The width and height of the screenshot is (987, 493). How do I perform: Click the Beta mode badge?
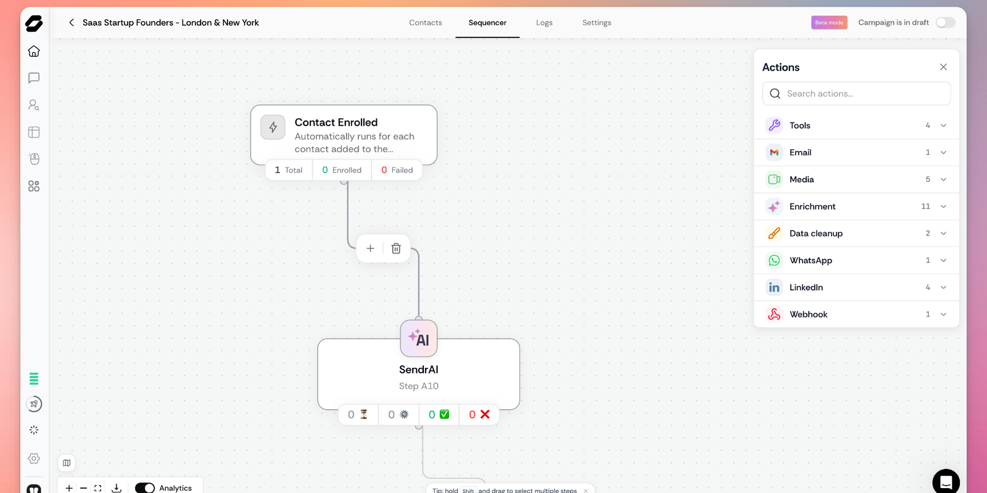pyautogui.click(x=829, y=23)
